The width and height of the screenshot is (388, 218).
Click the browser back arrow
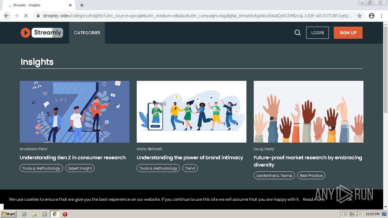point(7,16)
